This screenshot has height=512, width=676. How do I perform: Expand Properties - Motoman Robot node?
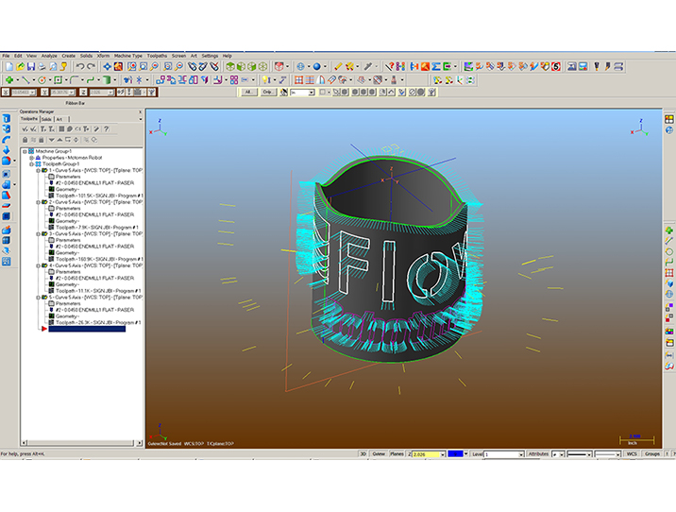coord(31,158)
